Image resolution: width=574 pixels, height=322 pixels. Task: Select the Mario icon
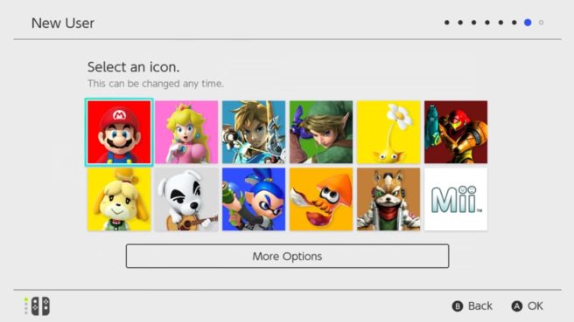click(x=119, y=132)
